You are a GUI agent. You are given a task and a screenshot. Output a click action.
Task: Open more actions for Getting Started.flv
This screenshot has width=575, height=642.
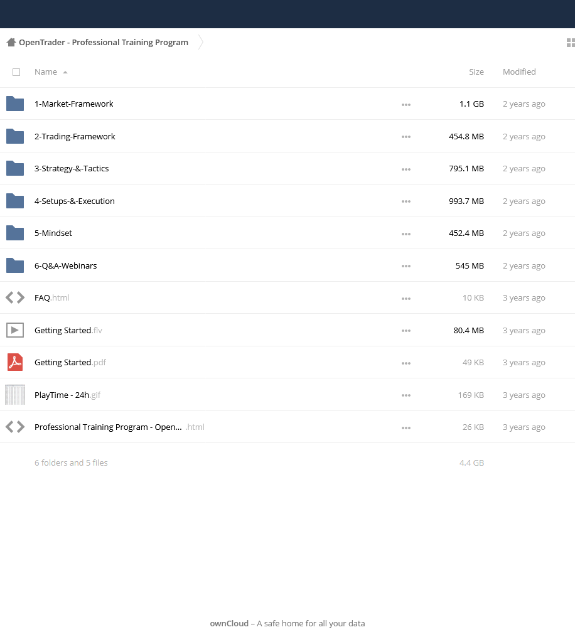click(x=406, y=331)
